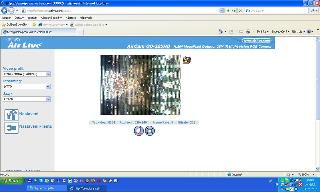Stop page loading with the red X icon

pos(240,10)
